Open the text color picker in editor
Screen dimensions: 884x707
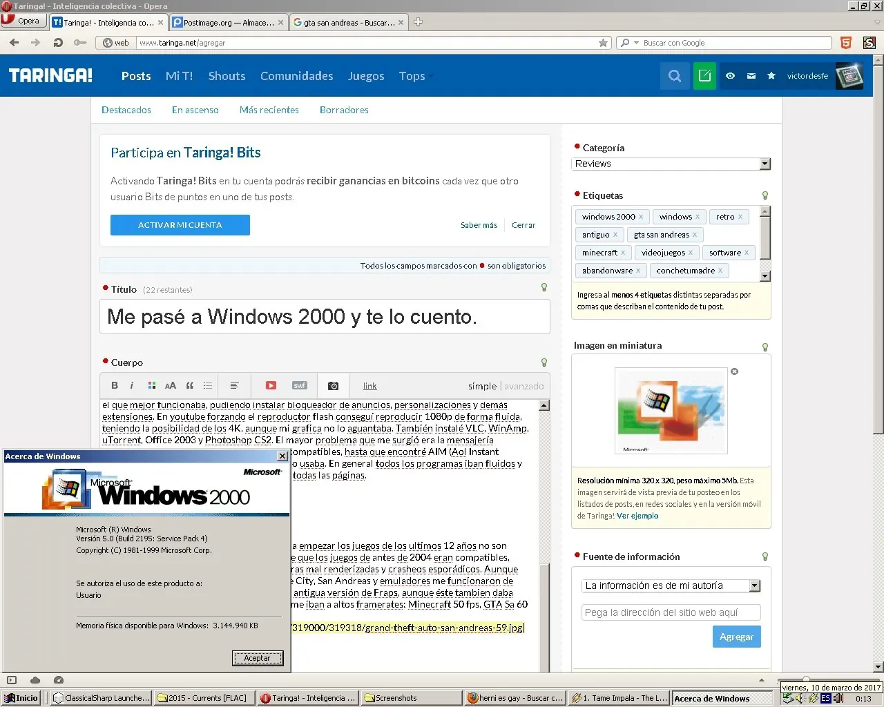tap(151, 386)
